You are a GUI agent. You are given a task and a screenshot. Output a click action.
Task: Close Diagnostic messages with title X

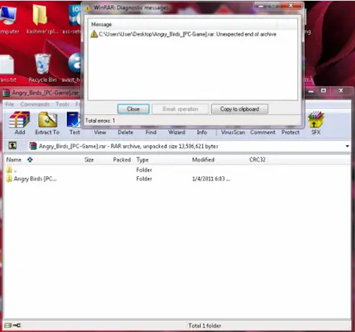point(290,6)
